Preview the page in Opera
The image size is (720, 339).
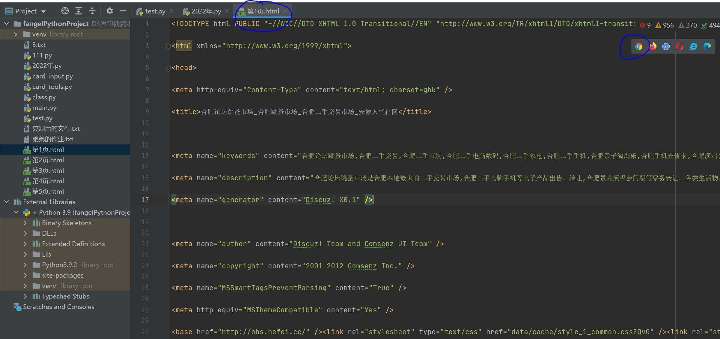[x=680, y=46]
